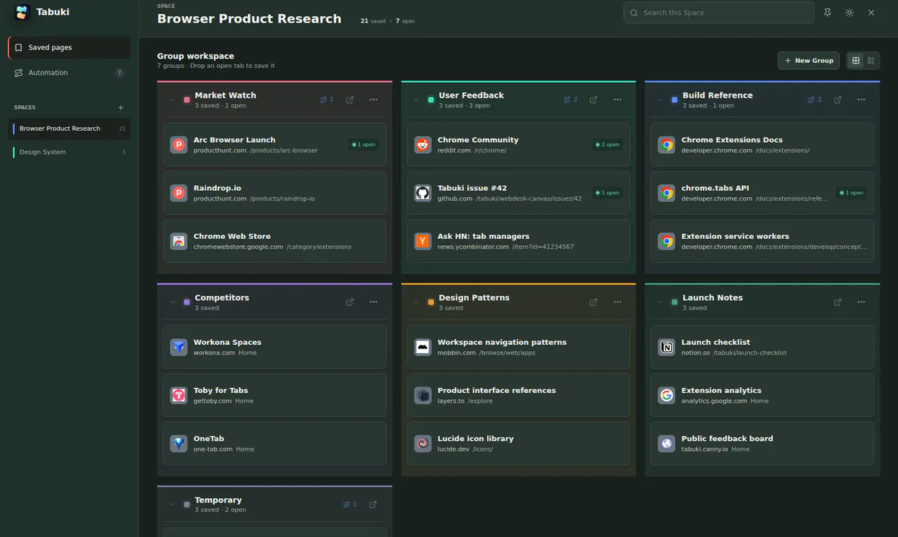Click User Feedback automation rule count
This screenshot has width=898, height=537.
(x=571, y=100)
